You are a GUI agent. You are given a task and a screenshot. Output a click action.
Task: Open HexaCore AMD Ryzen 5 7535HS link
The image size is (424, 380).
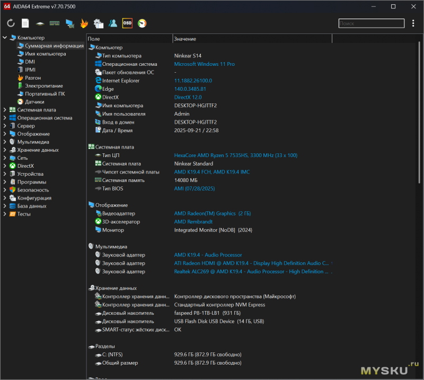[x=236, y=156]
